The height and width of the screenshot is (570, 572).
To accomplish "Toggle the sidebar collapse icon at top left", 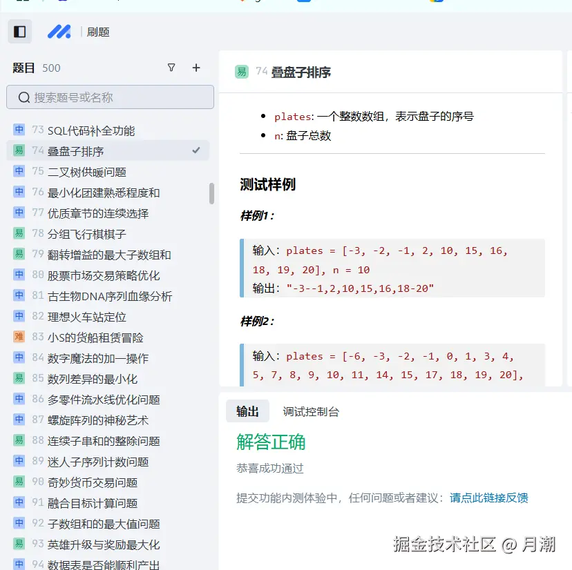I will [x=19, y=31].
